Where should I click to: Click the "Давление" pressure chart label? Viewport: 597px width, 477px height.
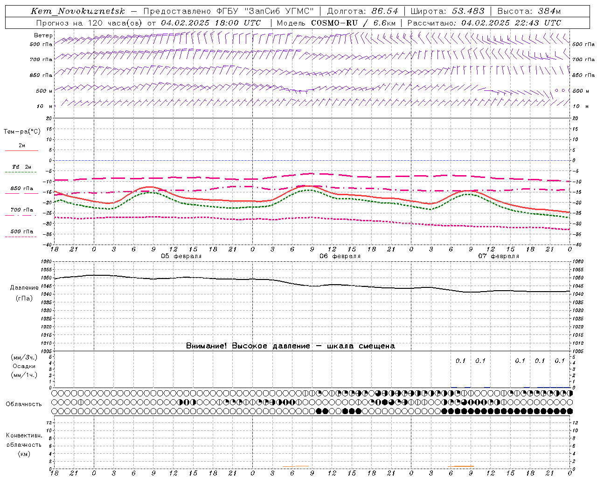point(24,288)
